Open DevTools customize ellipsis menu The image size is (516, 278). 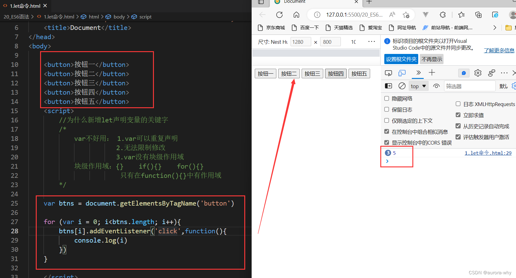point(504,73)
